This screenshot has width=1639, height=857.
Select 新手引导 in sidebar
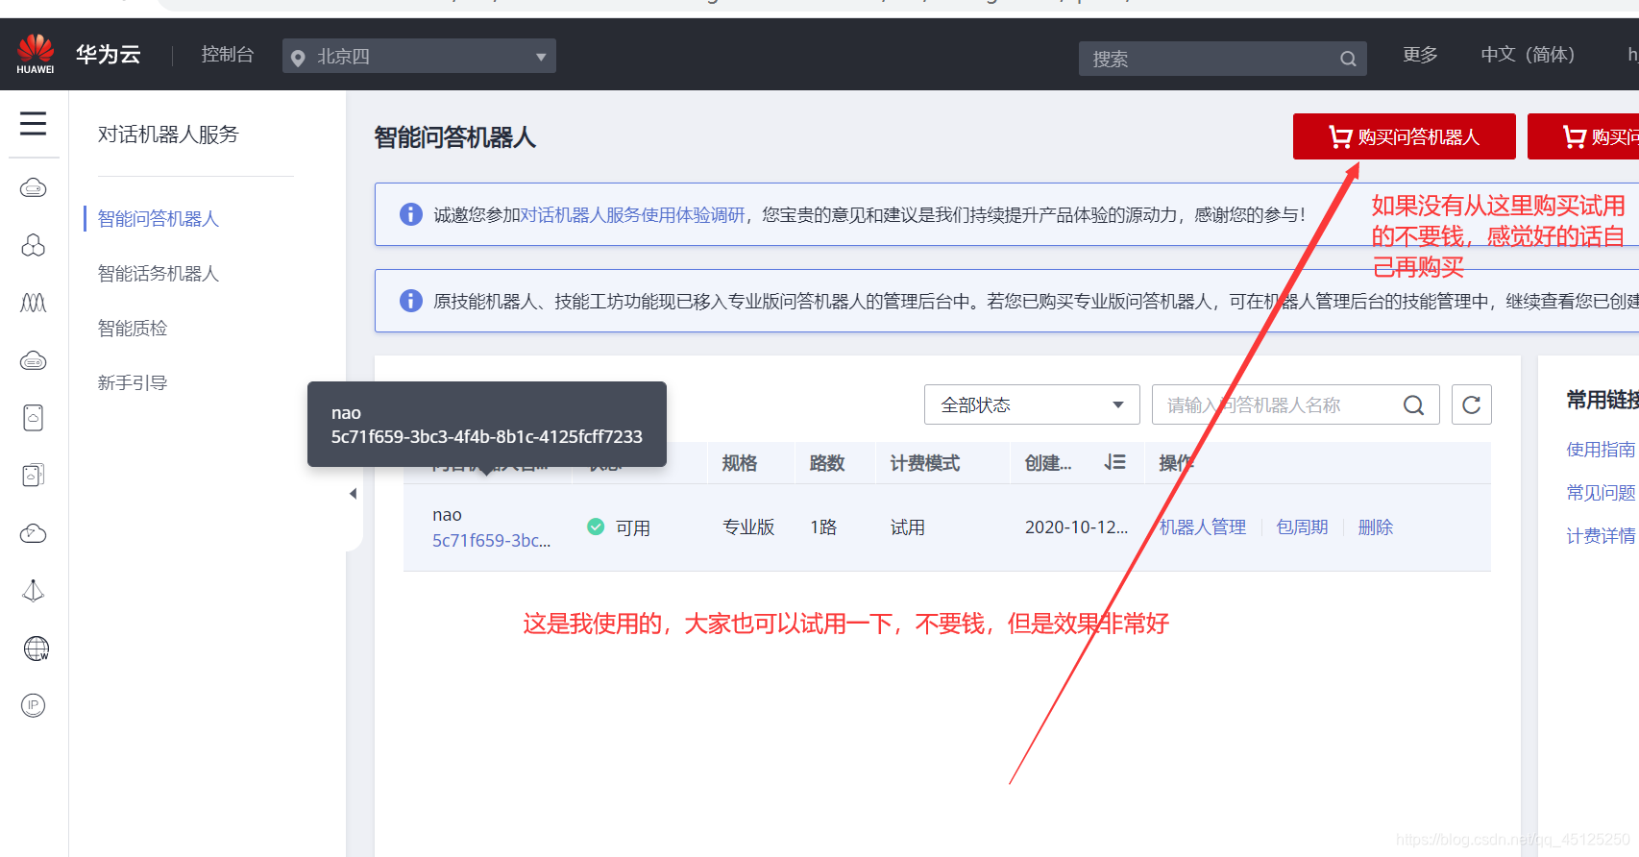[x=133, y=383]
